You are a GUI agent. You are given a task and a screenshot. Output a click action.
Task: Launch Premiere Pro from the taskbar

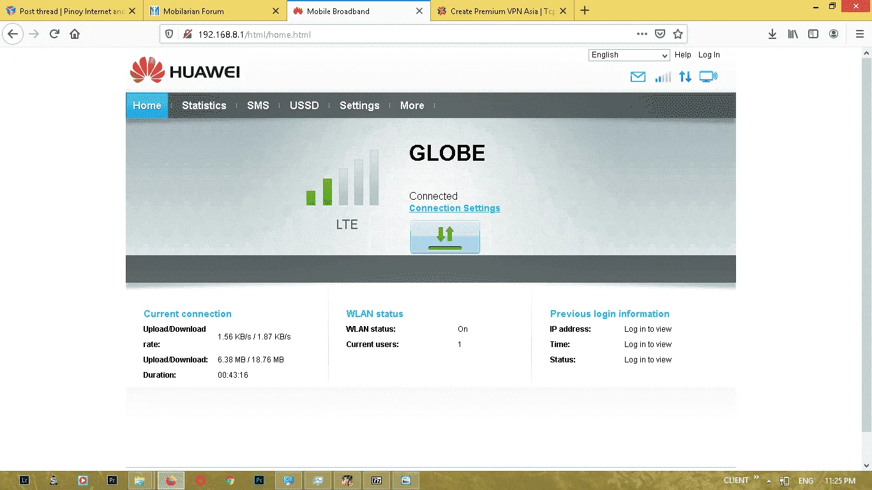(113, 480)
